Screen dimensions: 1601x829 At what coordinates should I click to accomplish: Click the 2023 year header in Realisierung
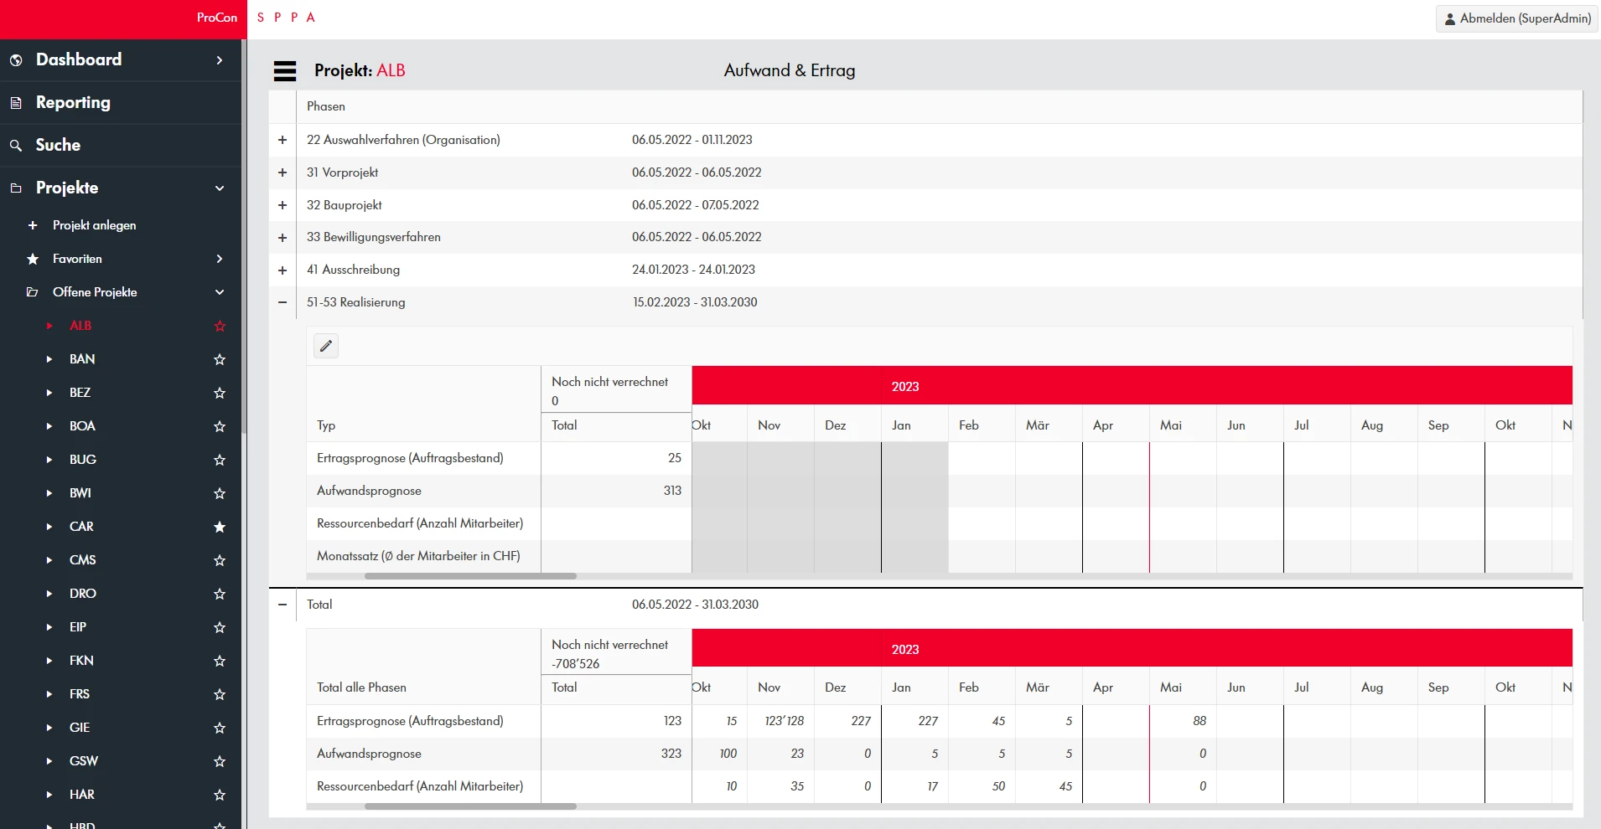[905, 386]
